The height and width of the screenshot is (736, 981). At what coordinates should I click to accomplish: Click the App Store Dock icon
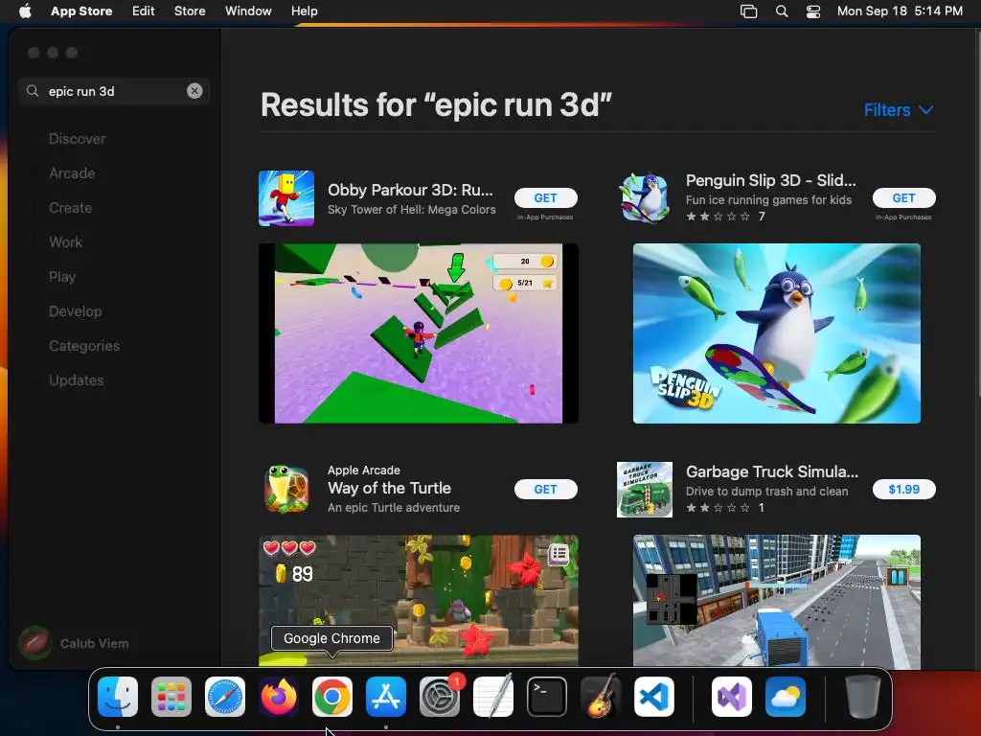point(386,697)
